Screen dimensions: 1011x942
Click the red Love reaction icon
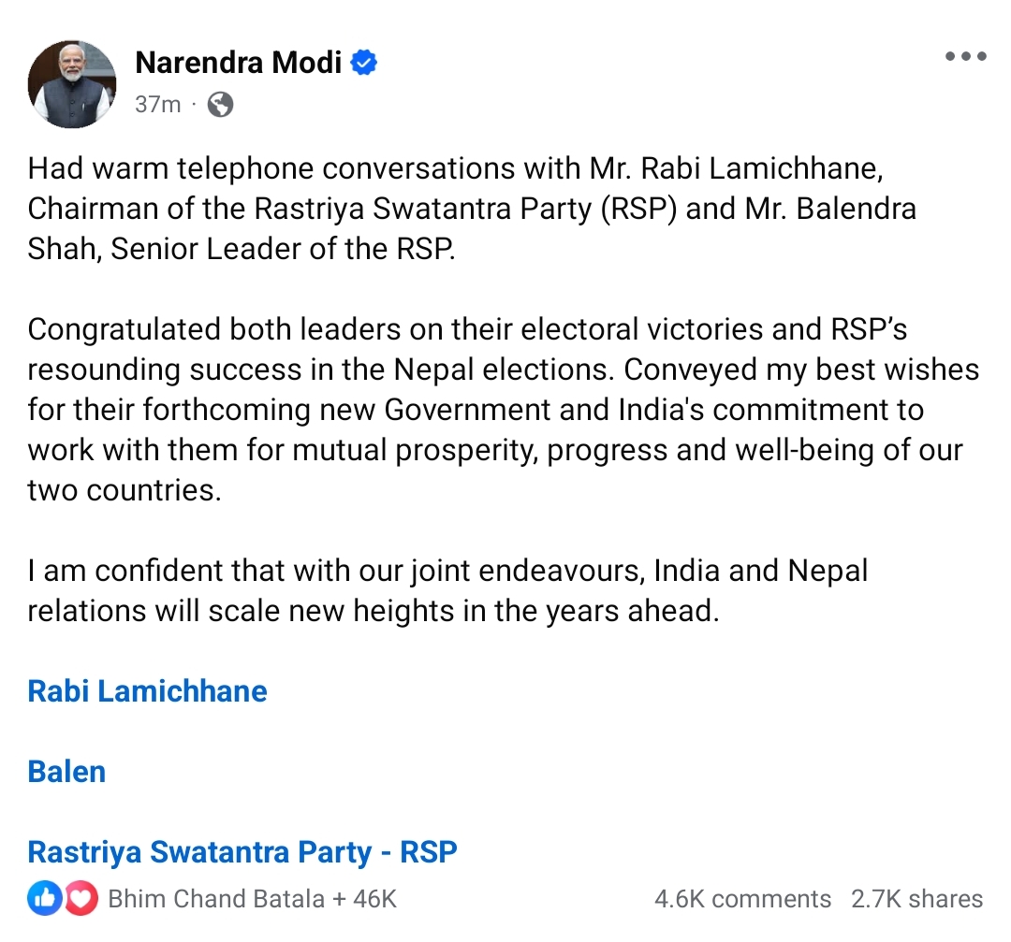click(x=82, y=900)
